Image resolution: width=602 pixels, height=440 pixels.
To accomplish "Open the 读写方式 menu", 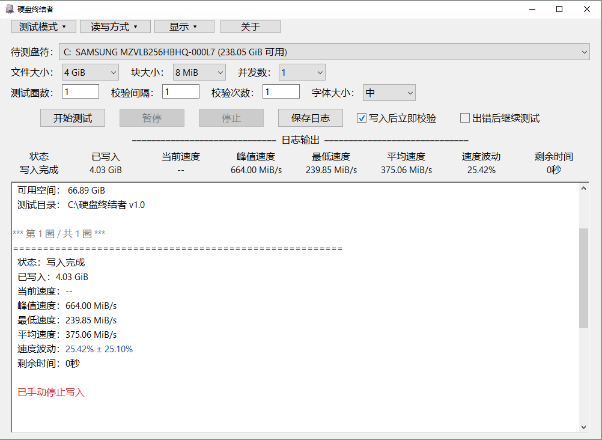I will (115, 27).
